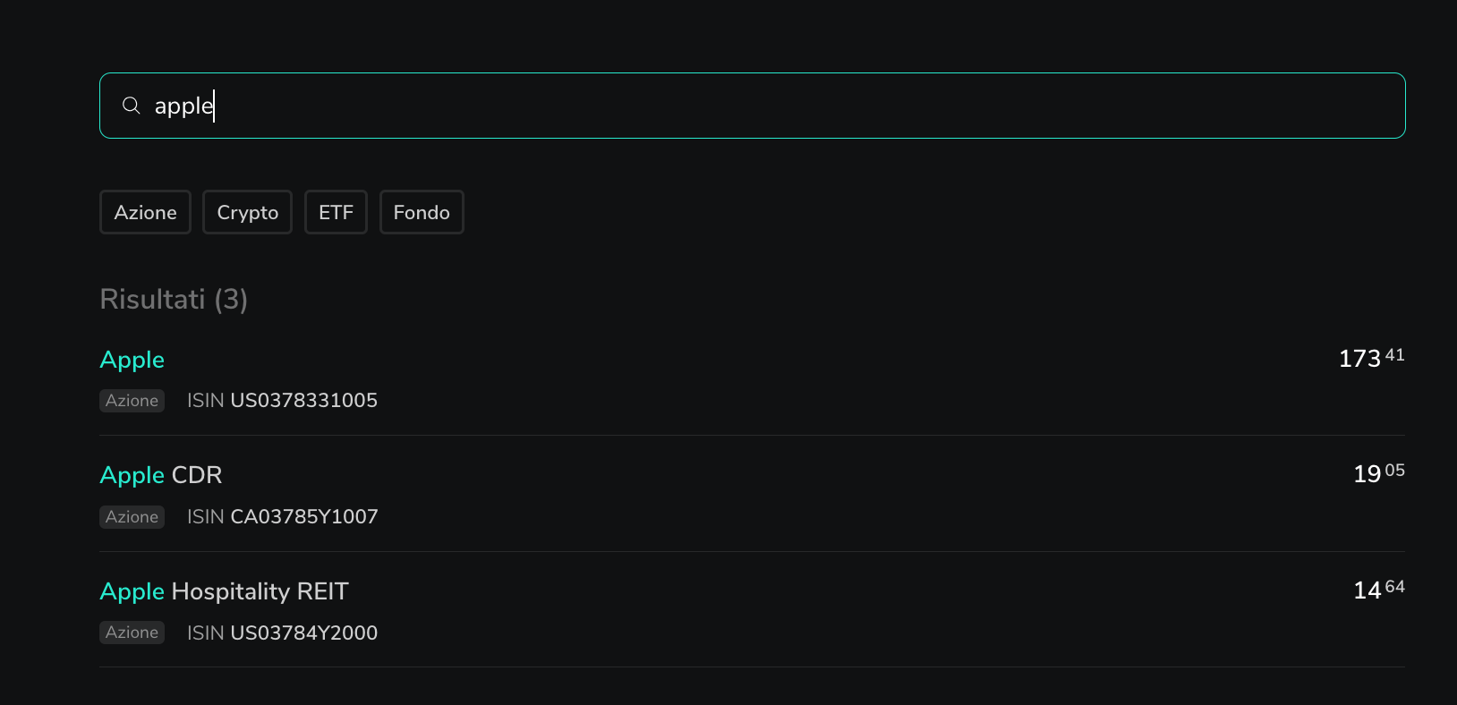This screenshot has height=705, width=1457.
Task: Select ISIN US03784Y2000 text
Action: coord(303,633)
